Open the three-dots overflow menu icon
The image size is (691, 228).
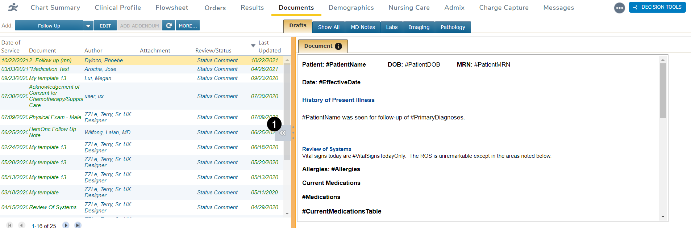619,8
